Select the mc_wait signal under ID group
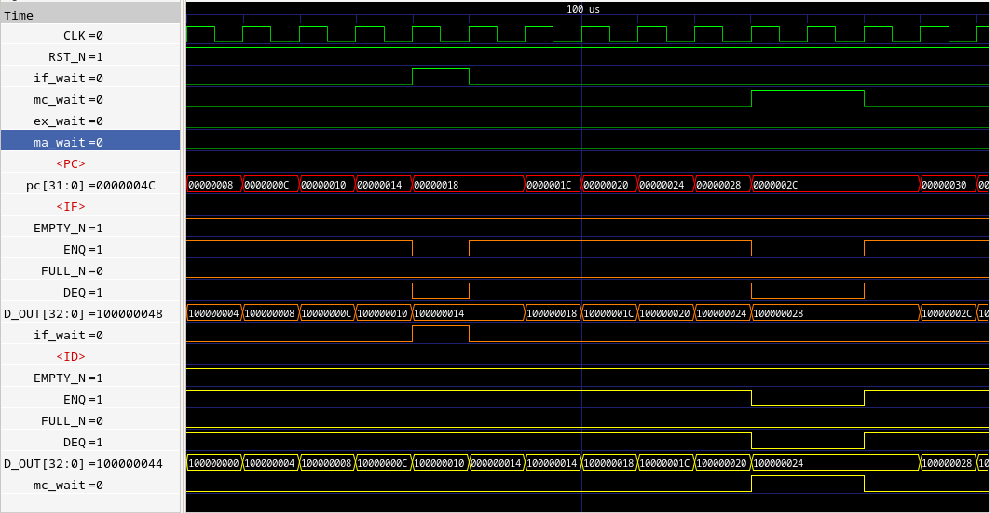Screen dimensions: 990x513 pyautogui.click(x=68, y=485)
